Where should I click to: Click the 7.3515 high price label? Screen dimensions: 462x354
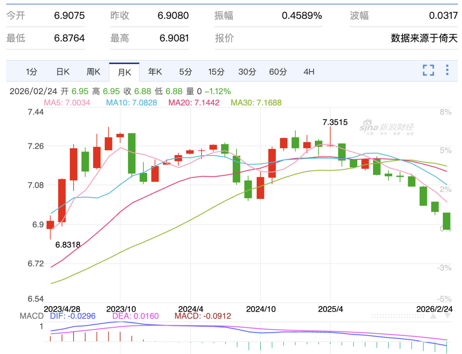tap(335, 122)
